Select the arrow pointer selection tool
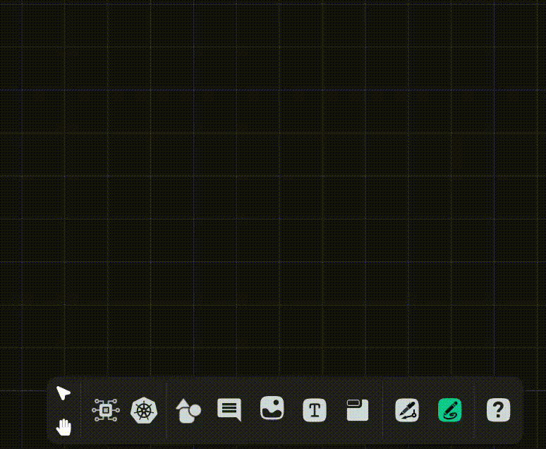The image size is (546, 449). click(63, 393)
